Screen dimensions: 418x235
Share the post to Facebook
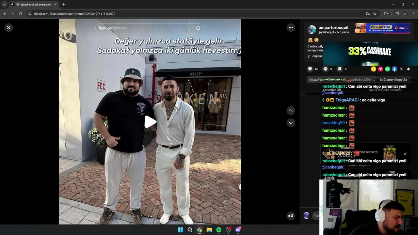[394, 69]
